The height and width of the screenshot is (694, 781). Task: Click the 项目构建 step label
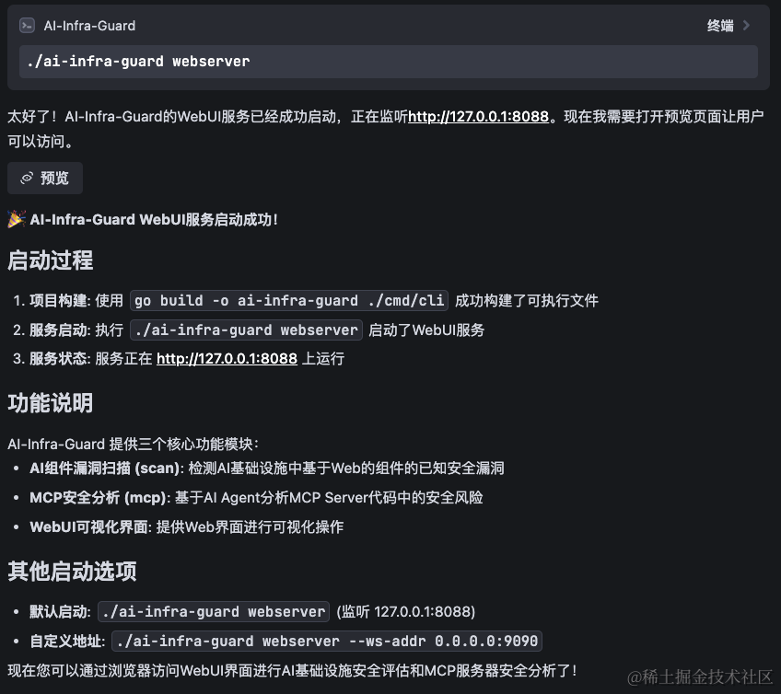58,300
